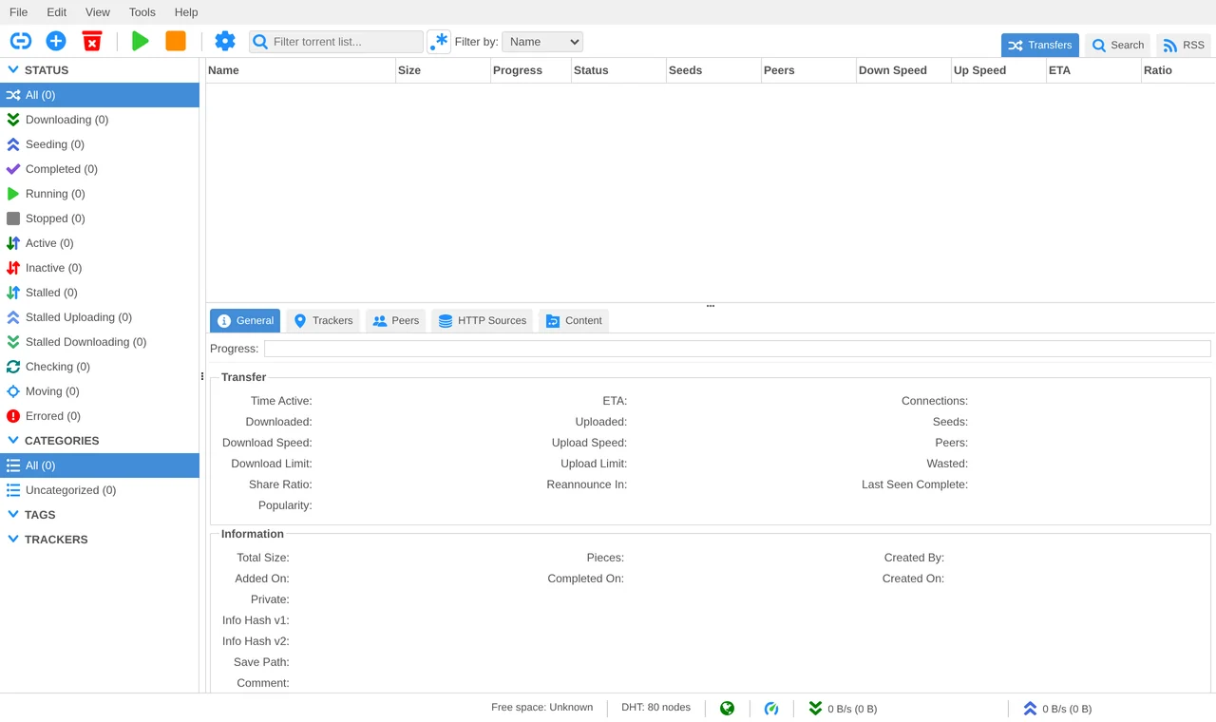Select the Completed (0) status filter
The height and width of the screenshot is (722, 1216).
click(100, 169)
